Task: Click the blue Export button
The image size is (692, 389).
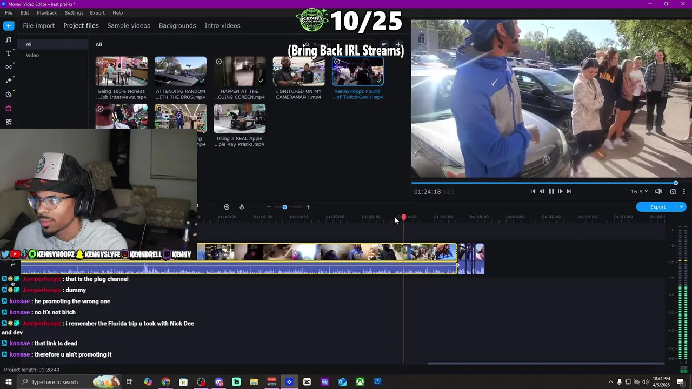Action: (x=657, y=207)
